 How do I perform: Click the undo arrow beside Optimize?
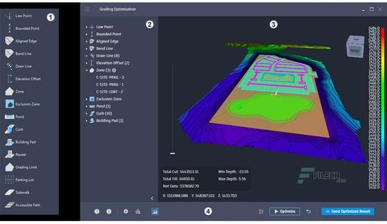pyautogui.click(x=308, y=211)
